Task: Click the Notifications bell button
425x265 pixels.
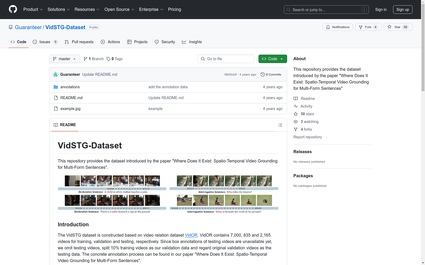Action: click(338, 27)
